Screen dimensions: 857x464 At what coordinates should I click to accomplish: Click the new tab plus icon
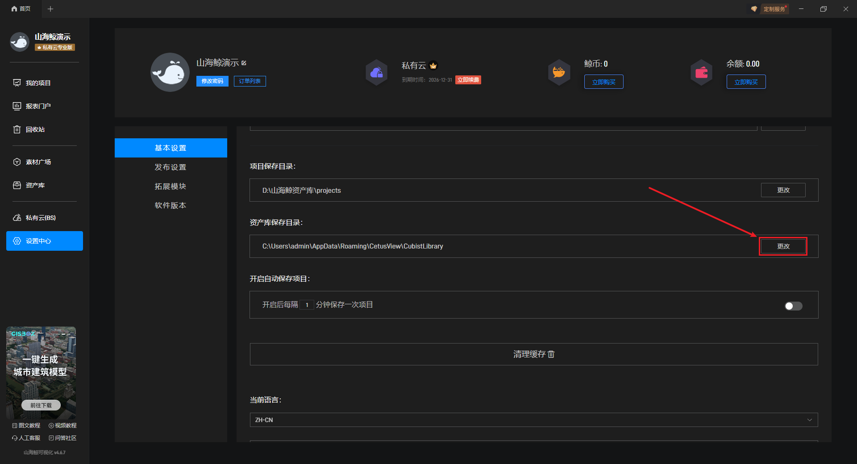pos(50,9)
